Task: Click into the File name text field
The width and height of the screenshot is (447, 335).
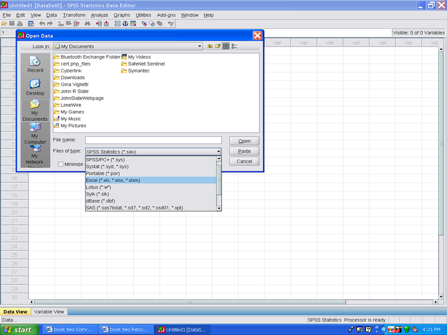Action: (153, 140)
